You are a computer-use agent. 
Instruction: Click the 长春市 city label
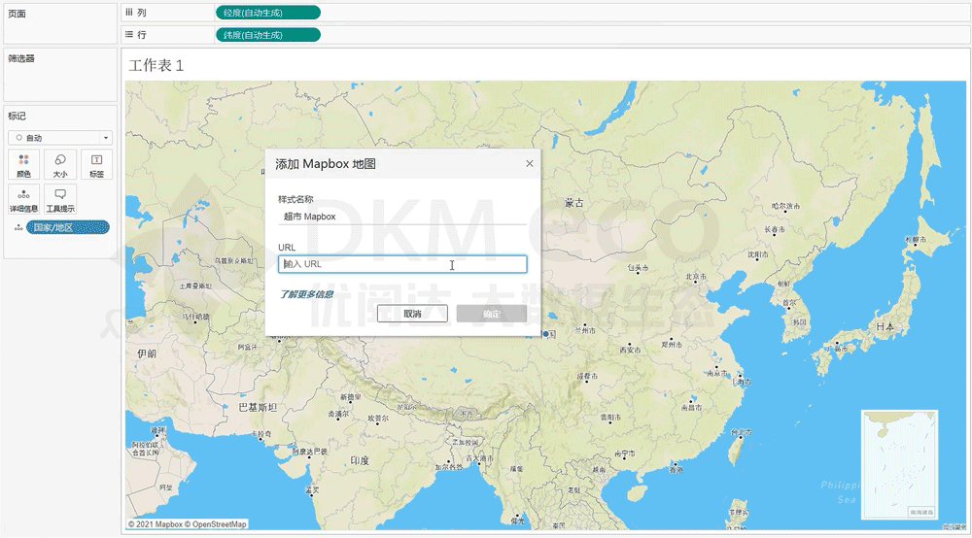775,230
